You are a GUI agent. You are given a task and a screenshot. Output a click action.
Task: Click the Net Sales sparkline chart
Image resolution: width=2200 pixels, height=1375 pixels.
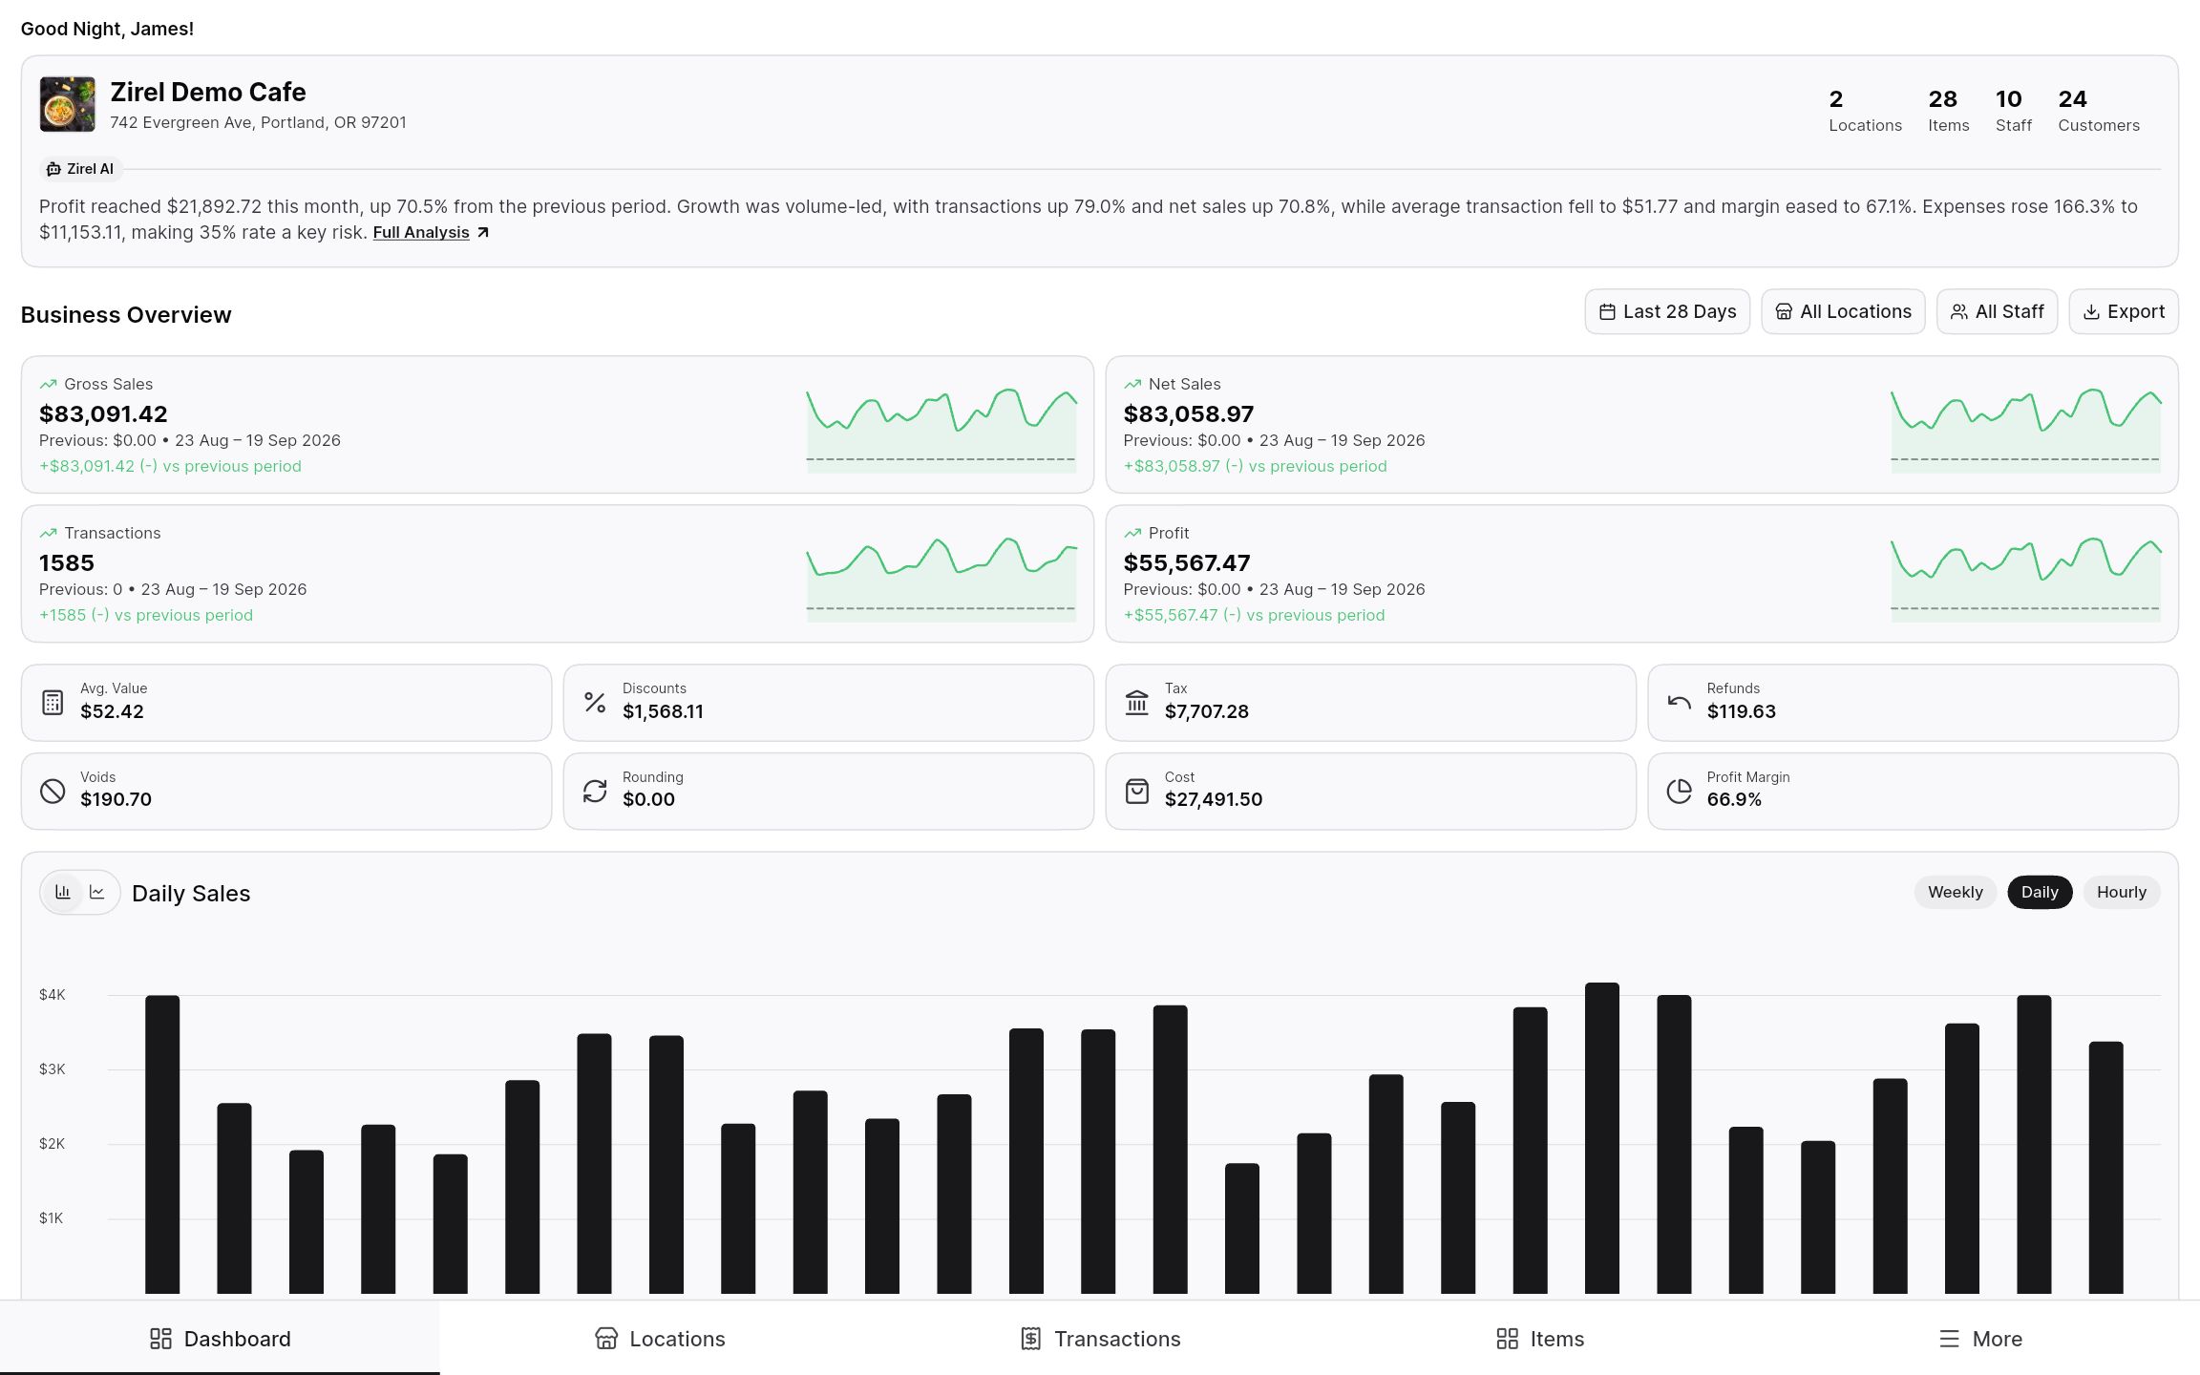click(x=2025, y=429)
